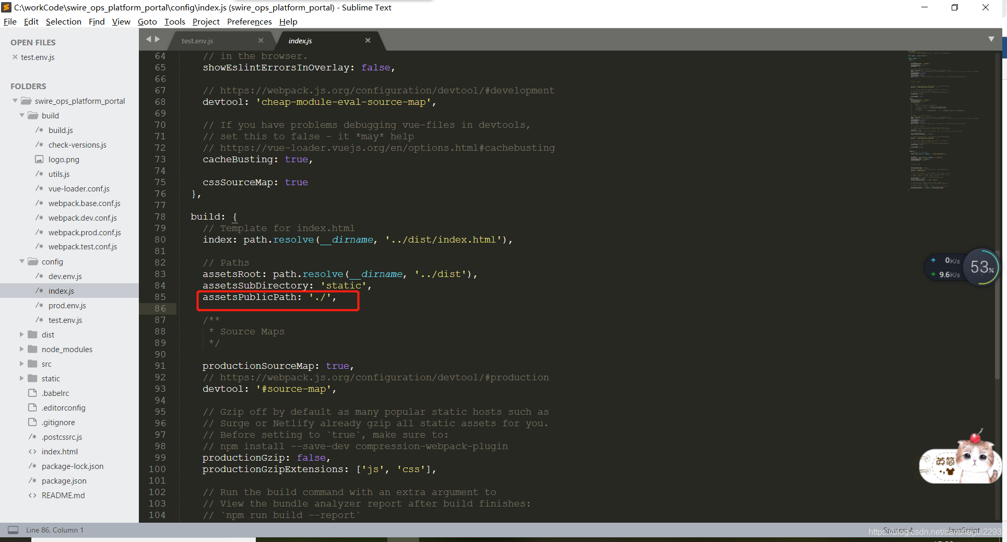
Task: Toggle side bar button in status bar
Action: 13,529
